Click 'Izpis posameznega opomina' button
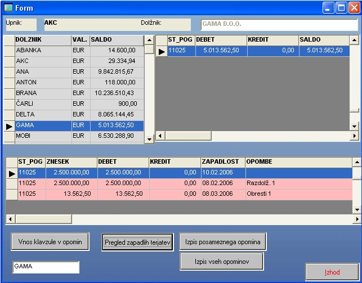 (x=223, y=242)
